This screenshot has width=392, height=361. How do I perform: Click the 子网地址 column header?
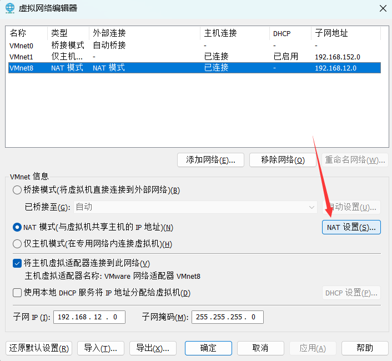[346, 33]
